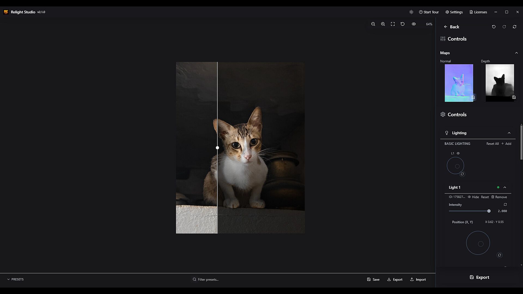Screen dimensions: 523x294
Task: Click the save icon on Normal map
Action: click(473, 97)
